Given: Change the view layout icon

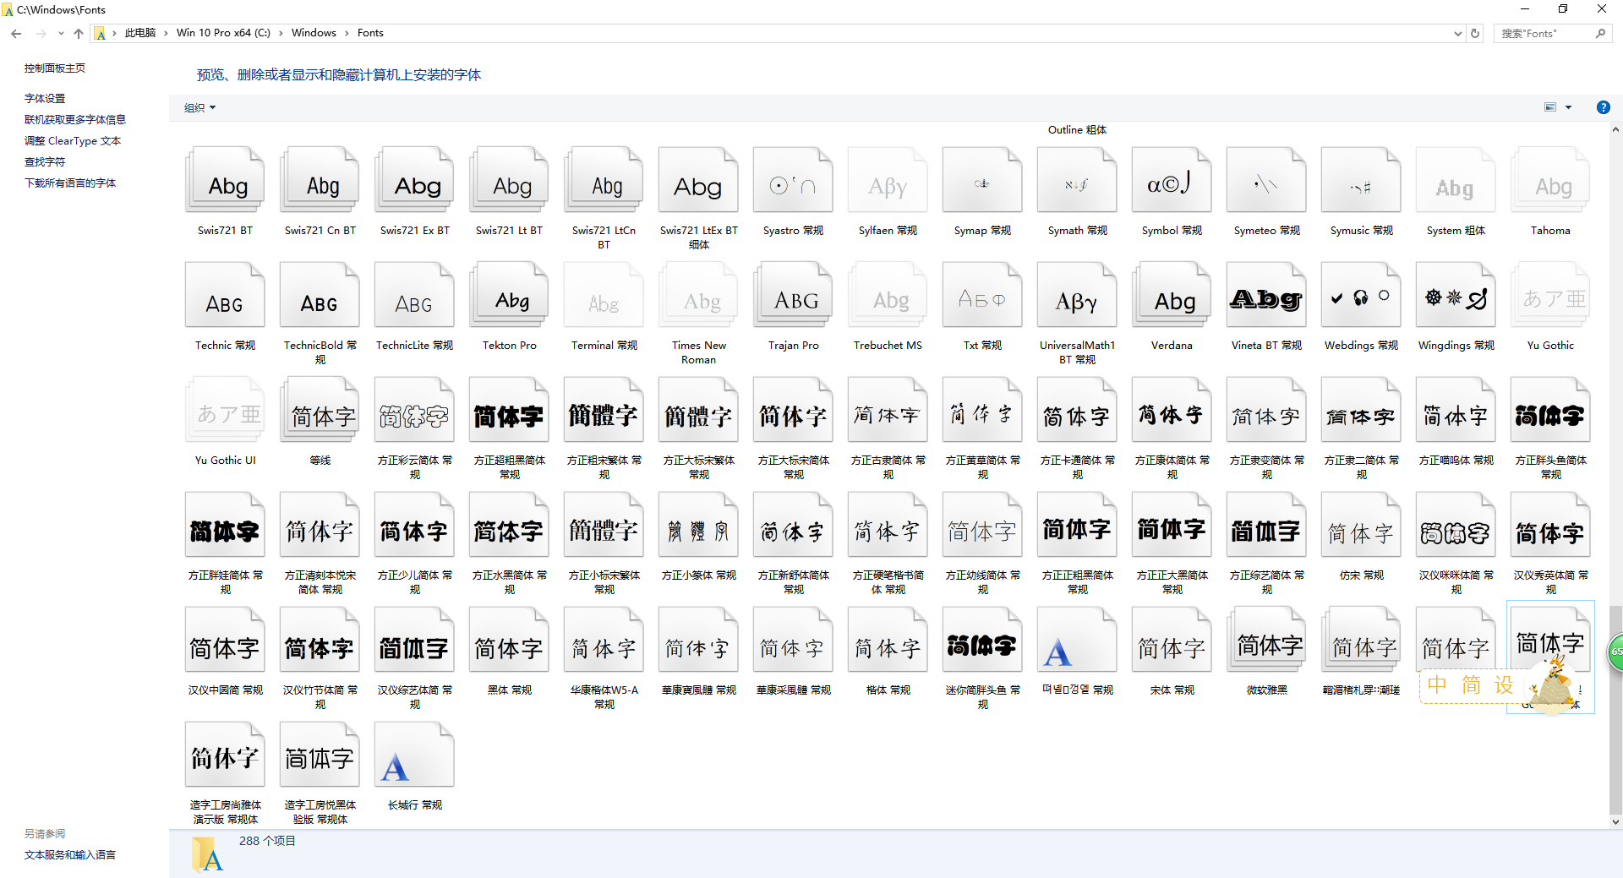Looking at the screenshot, I should (x=1550, y=107).
